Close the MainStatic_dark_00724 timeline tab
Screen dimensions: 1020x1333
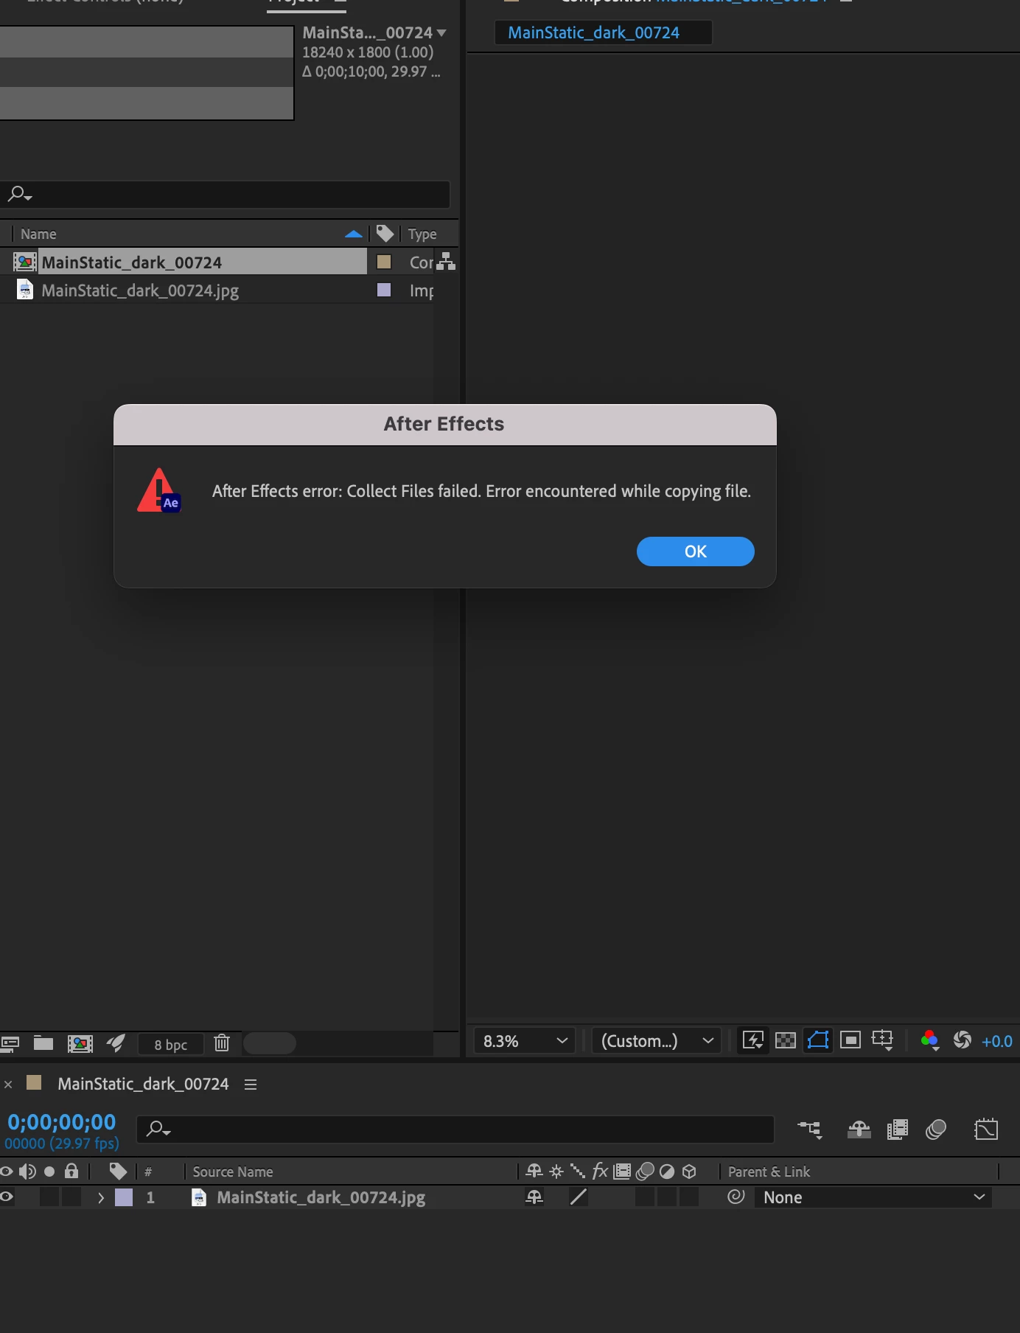pos(8,1085)
